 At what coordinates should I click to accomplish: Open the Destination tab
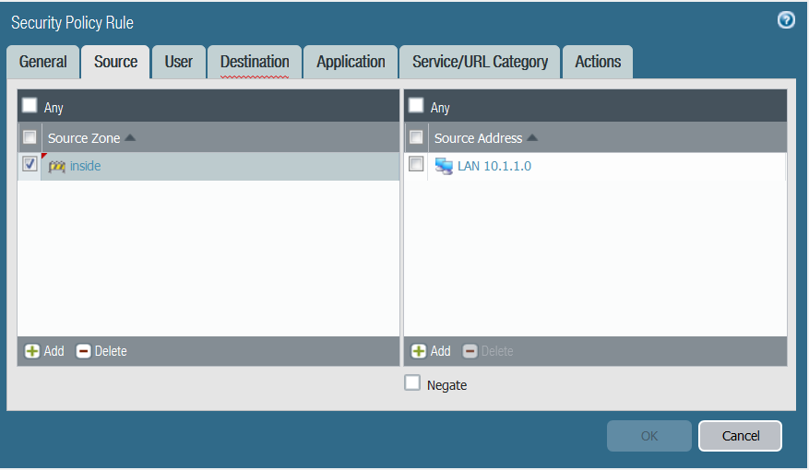pos(255,62)
